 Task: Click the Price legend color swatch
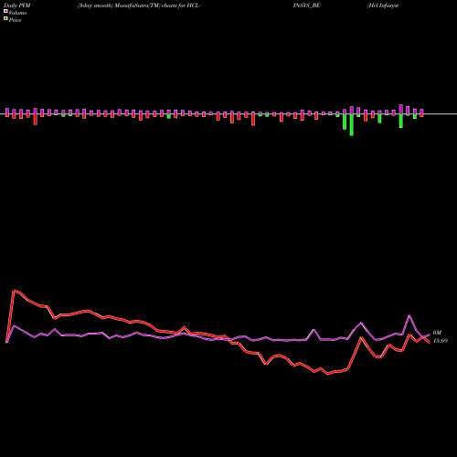[5, 19]
